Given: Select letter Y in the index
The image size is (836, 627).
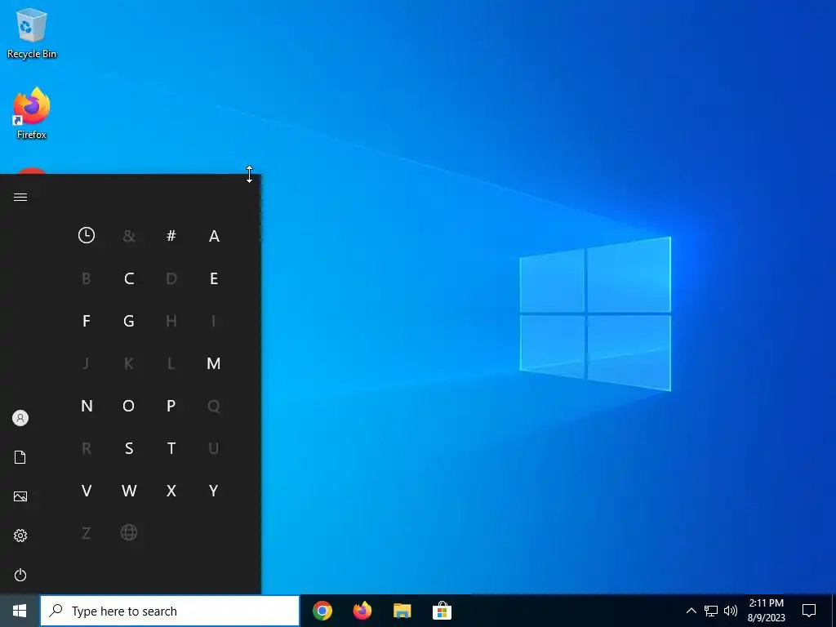Looking at the screenshot, I should [214, 491].
